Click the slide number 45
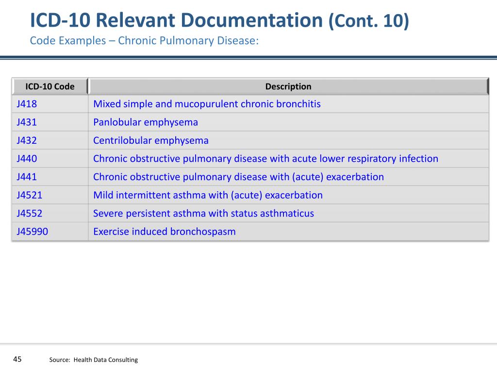 [x=17, y=359]
